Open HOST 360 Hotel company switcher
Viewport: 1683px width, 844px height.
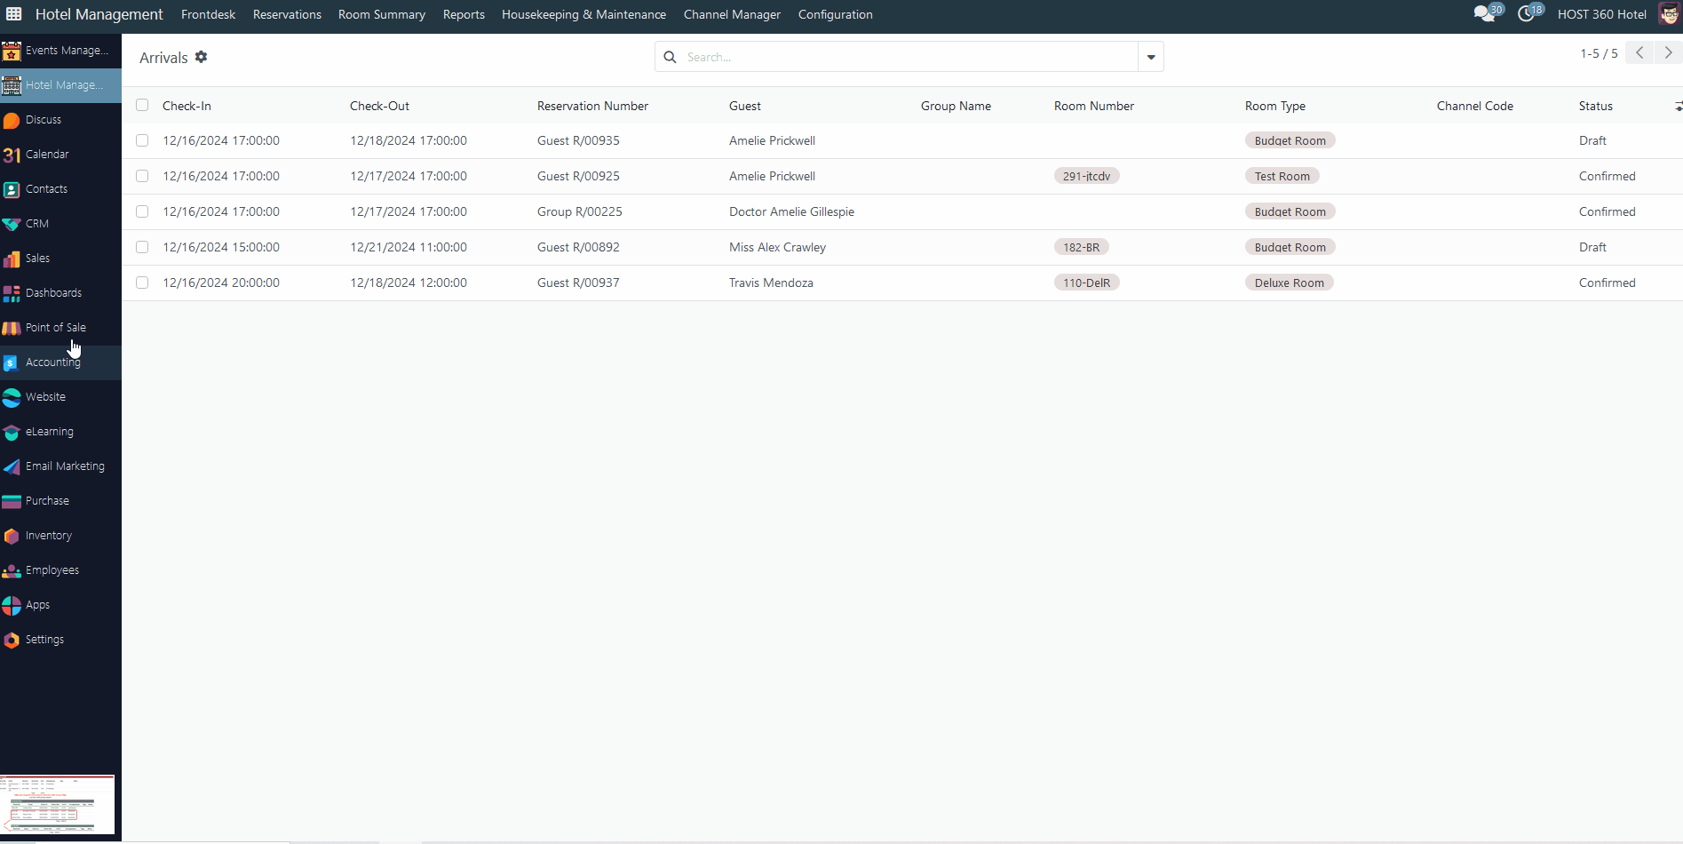(1601, 14)
